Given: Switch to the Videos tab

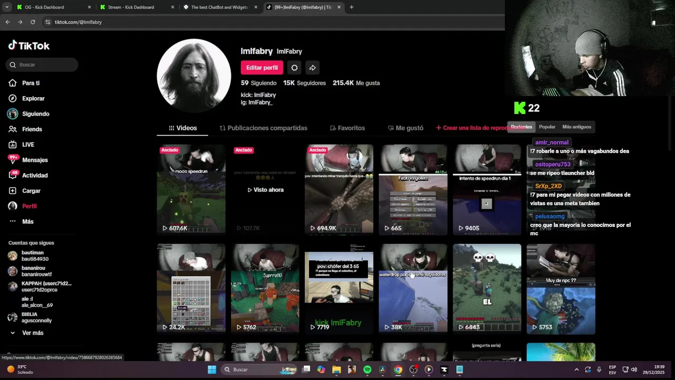Looking at the screenshot, I should click(182, 128).
